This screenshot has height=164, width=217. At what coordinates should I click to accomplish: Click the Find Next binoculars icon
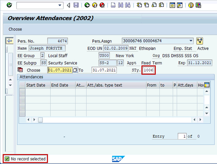pos(128,5)
